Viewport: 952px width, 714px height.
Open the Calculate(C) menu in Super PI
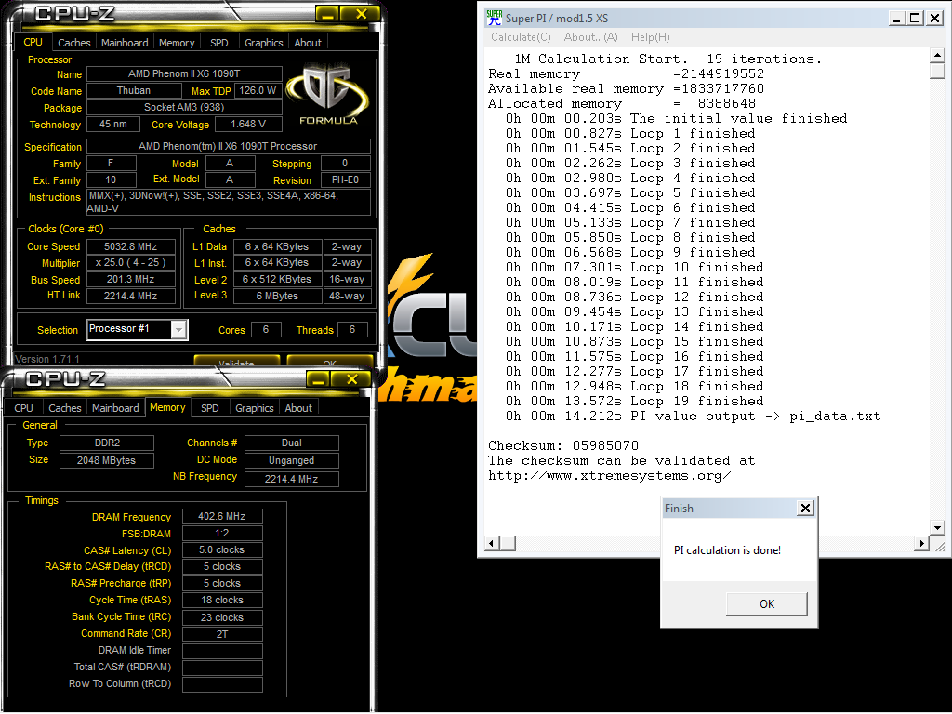pyautogui.click(x=521, y=37)
